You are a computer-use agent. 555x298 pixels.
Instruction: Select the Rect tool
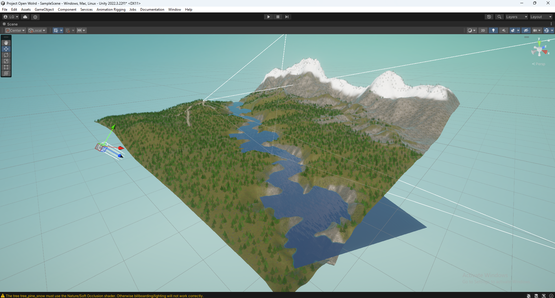point(6,67)
